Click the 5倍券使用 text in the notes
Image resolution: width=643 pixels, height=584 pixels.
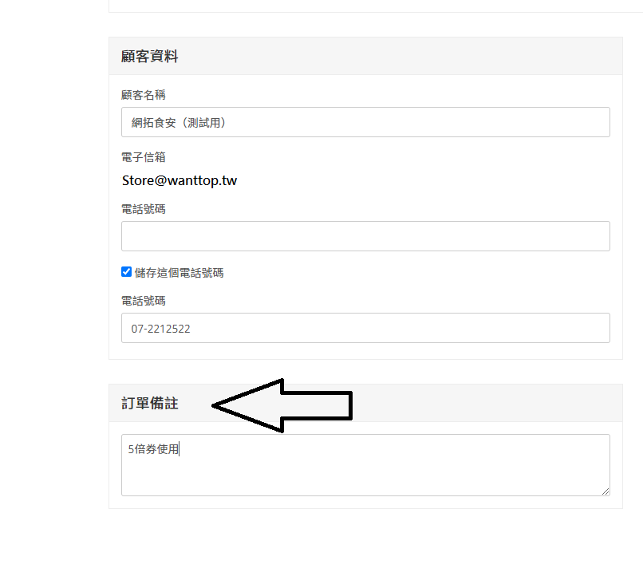tap(153, 449)
